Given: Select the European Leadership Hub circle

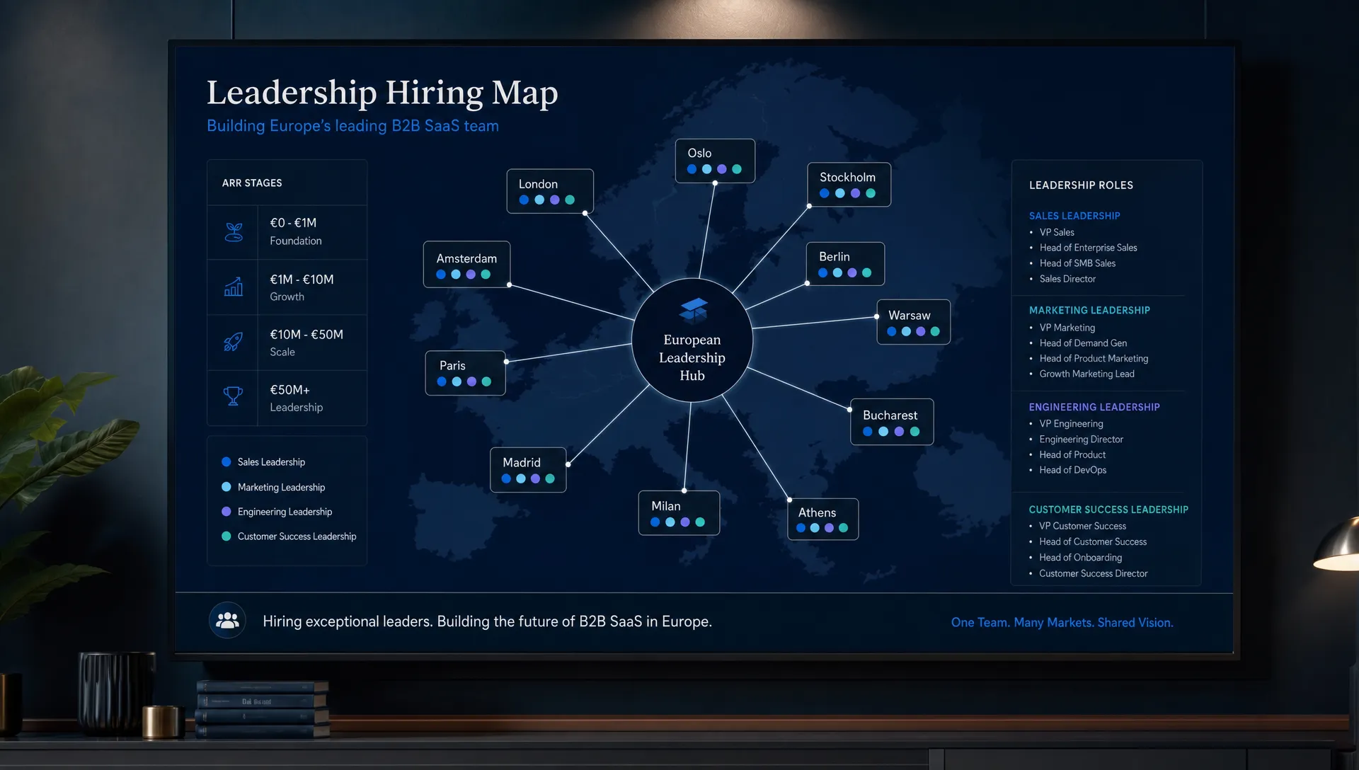Looking at the screenshot, I should click(692, 340).
